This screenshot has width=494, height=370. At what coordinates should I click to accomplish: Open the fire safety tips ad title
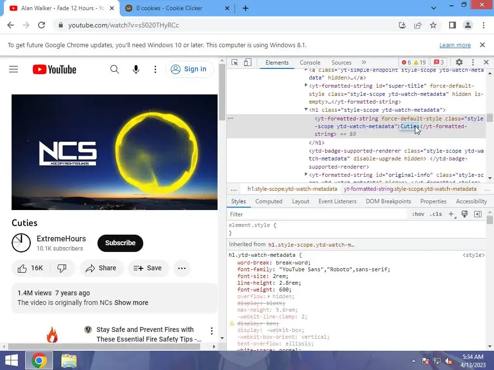pyautogui.click(x=149, y=334)
